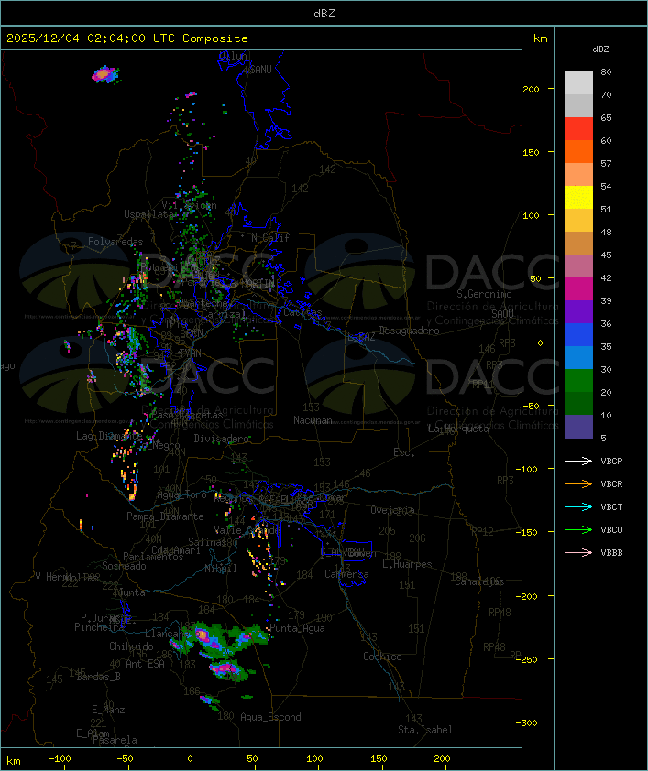The width and height of the screenshot is (648, 771).
Task: Click the 'Uspallata' place label on the map
Action: [x=148, y=214]
